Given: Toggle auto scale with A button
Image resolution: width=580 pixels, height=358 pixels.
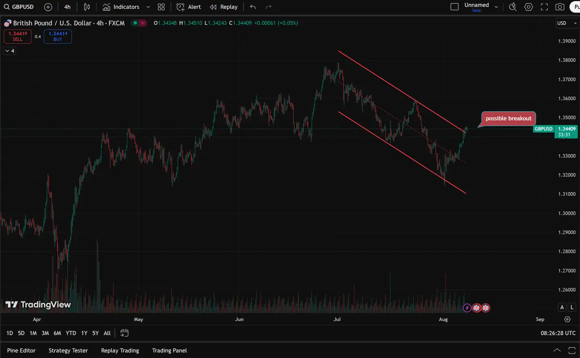Looking at the screenshot, I should coord(562,307).
